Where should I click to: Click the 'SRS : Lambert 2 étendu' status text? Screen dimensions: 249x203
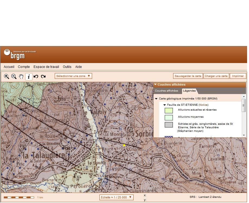pos(205,197)
